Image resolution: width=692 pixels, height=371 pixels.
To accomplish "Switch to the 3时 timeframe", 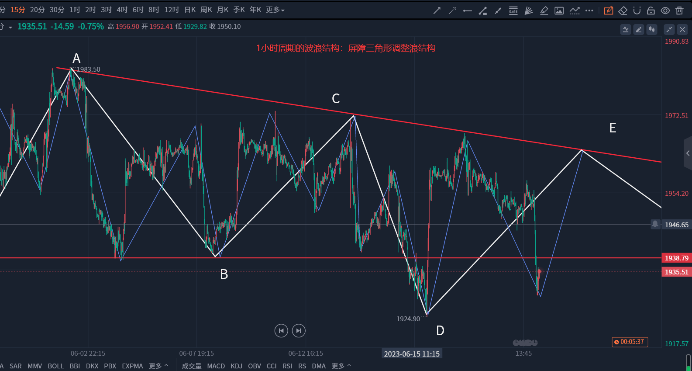I will click(x=107, y=10).
